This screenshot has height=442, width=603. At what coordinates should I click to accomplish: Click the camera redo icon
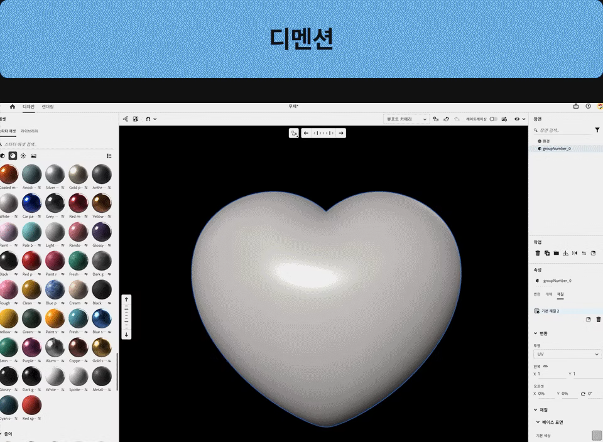coord(457,119)
